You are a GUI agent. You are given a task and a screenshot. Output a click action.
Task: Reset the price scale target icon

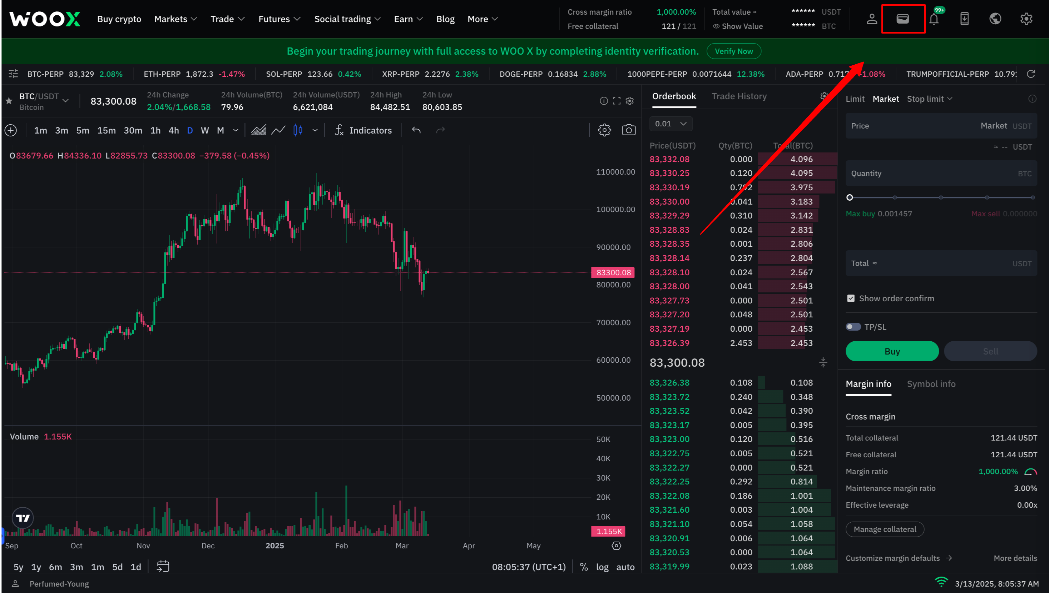pyautogui.click(x=616, y=546)
